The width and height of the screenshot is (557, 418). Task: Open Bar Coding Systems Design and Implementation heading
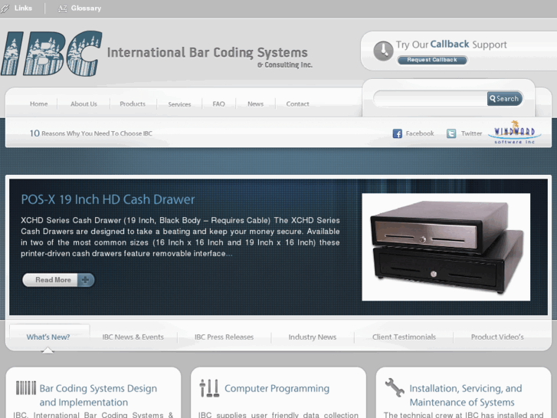98,395
